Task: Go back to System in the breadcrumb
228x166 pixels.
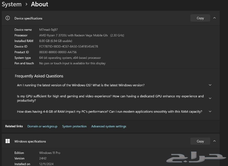Action: pyautogui.click(x=12, y=4)
